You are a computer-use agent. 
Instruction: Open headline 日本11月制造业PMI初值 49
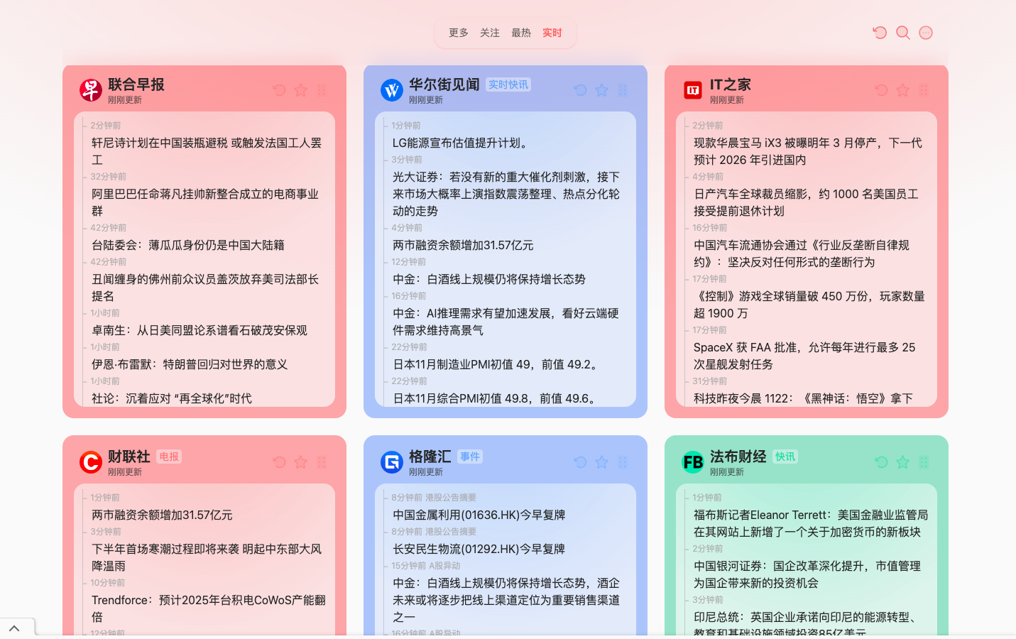click(x=498, y=364)
